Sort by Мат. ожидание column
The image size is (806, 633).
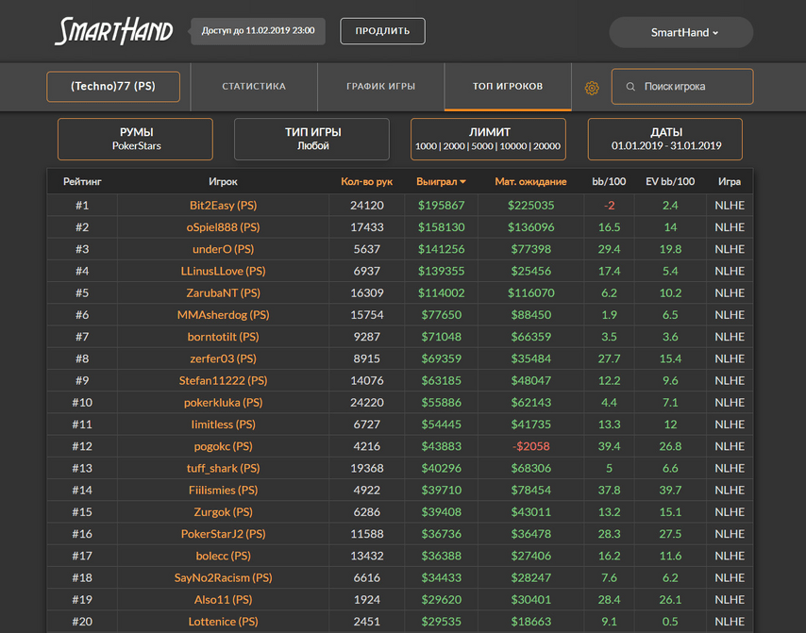tap(530, 181)
